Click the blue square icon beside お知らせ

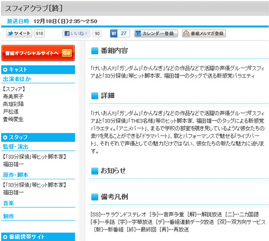(x=95, y=171)
